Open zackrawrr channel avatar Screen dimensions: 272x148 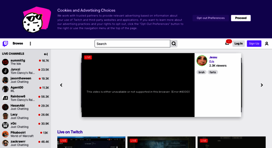pyautogui.click(x=5, y=143)
